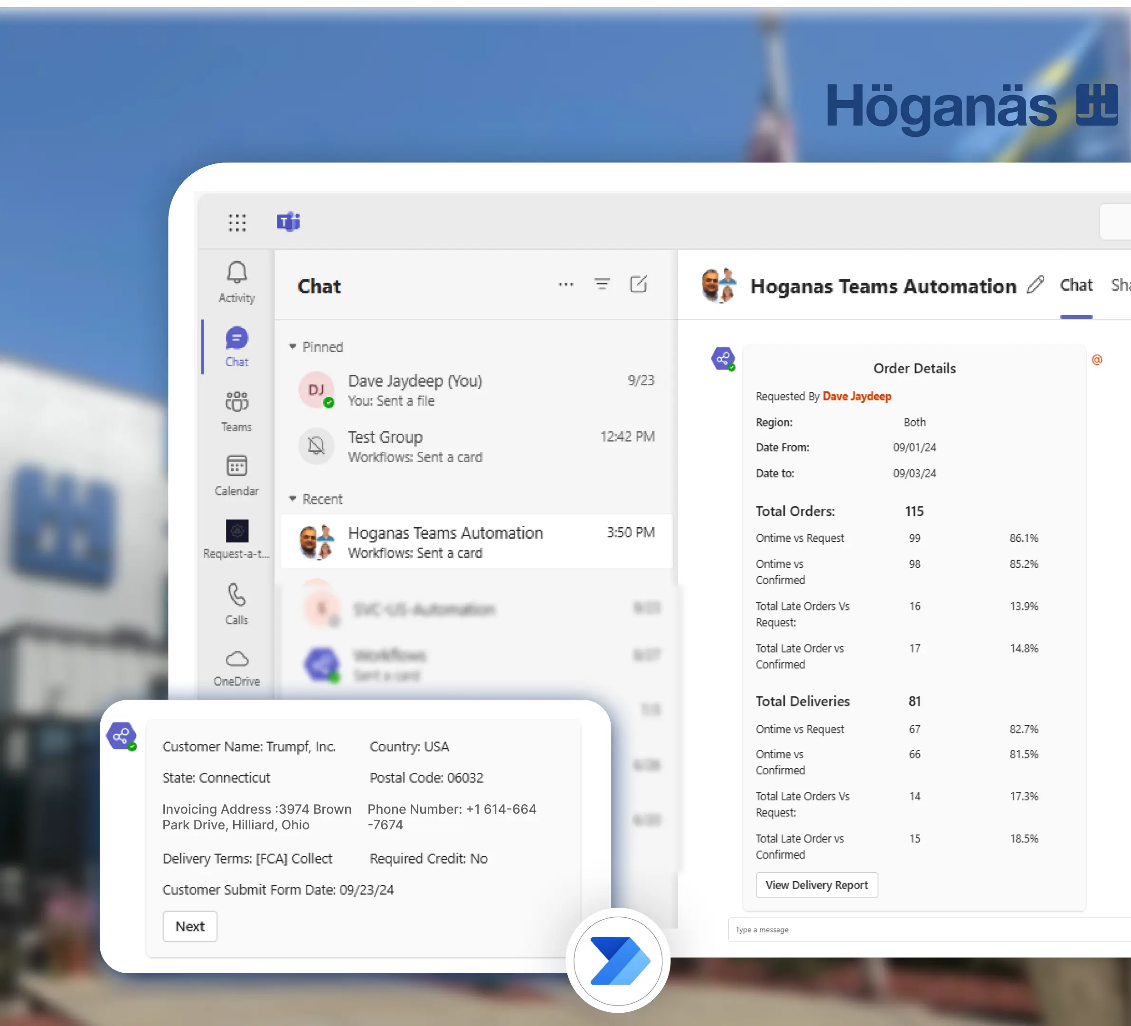
Task: Select Hoganas Teams Automation chat in Recent
Action: (x=477, y=541)
